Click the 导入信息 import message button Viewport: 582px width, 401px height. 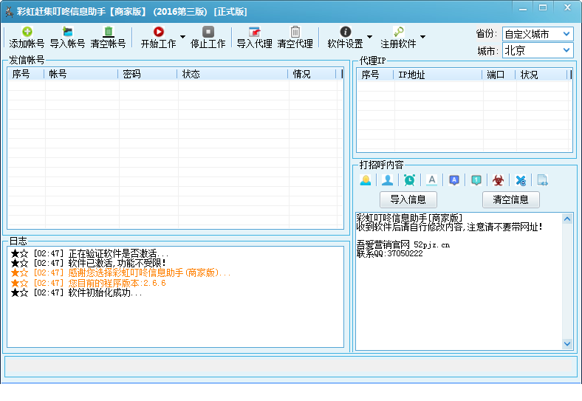408,199
